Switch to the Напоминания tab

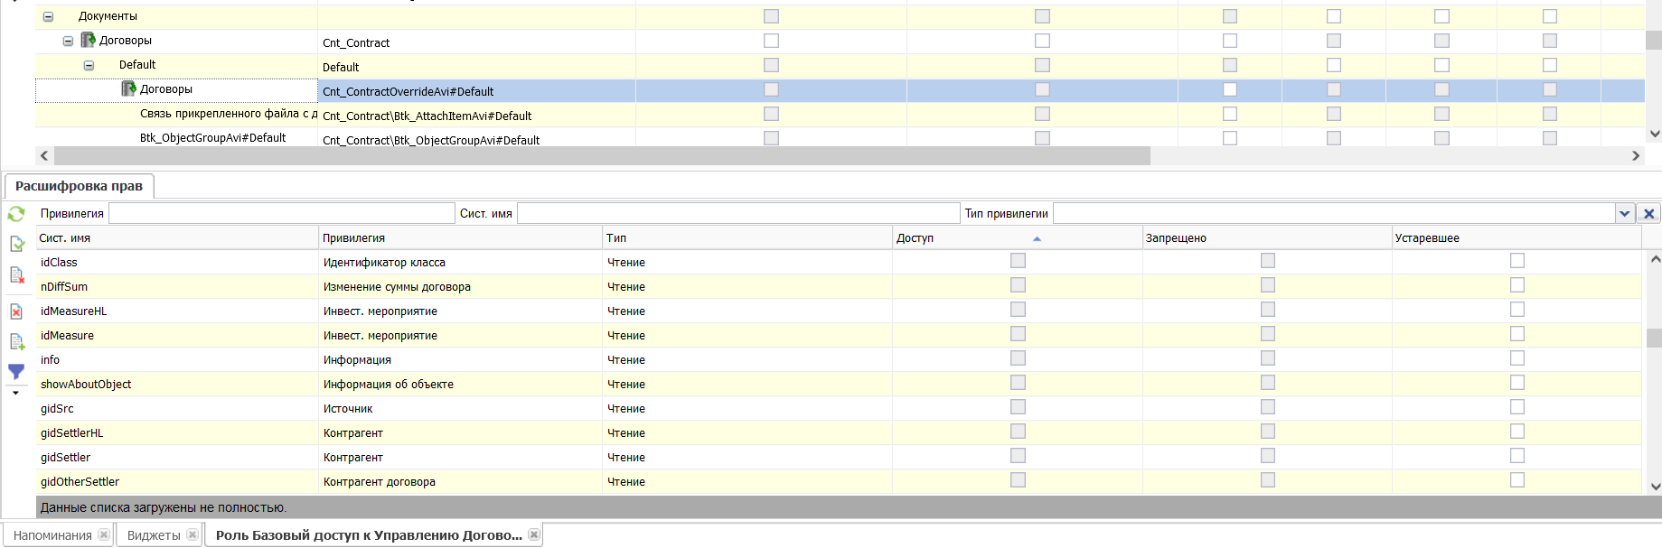[52, 535]
